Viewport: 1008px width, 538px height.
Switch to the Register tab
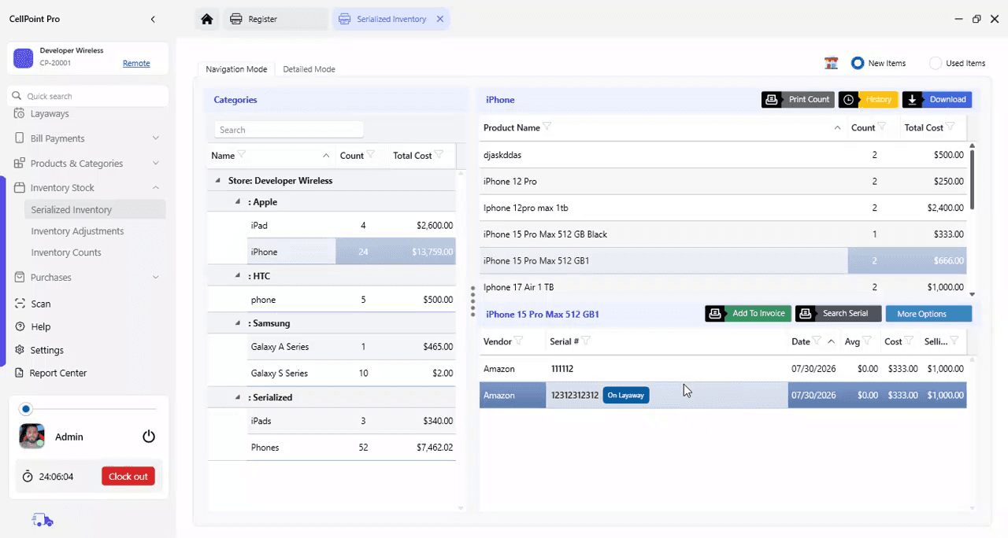[x=276, y=19]
